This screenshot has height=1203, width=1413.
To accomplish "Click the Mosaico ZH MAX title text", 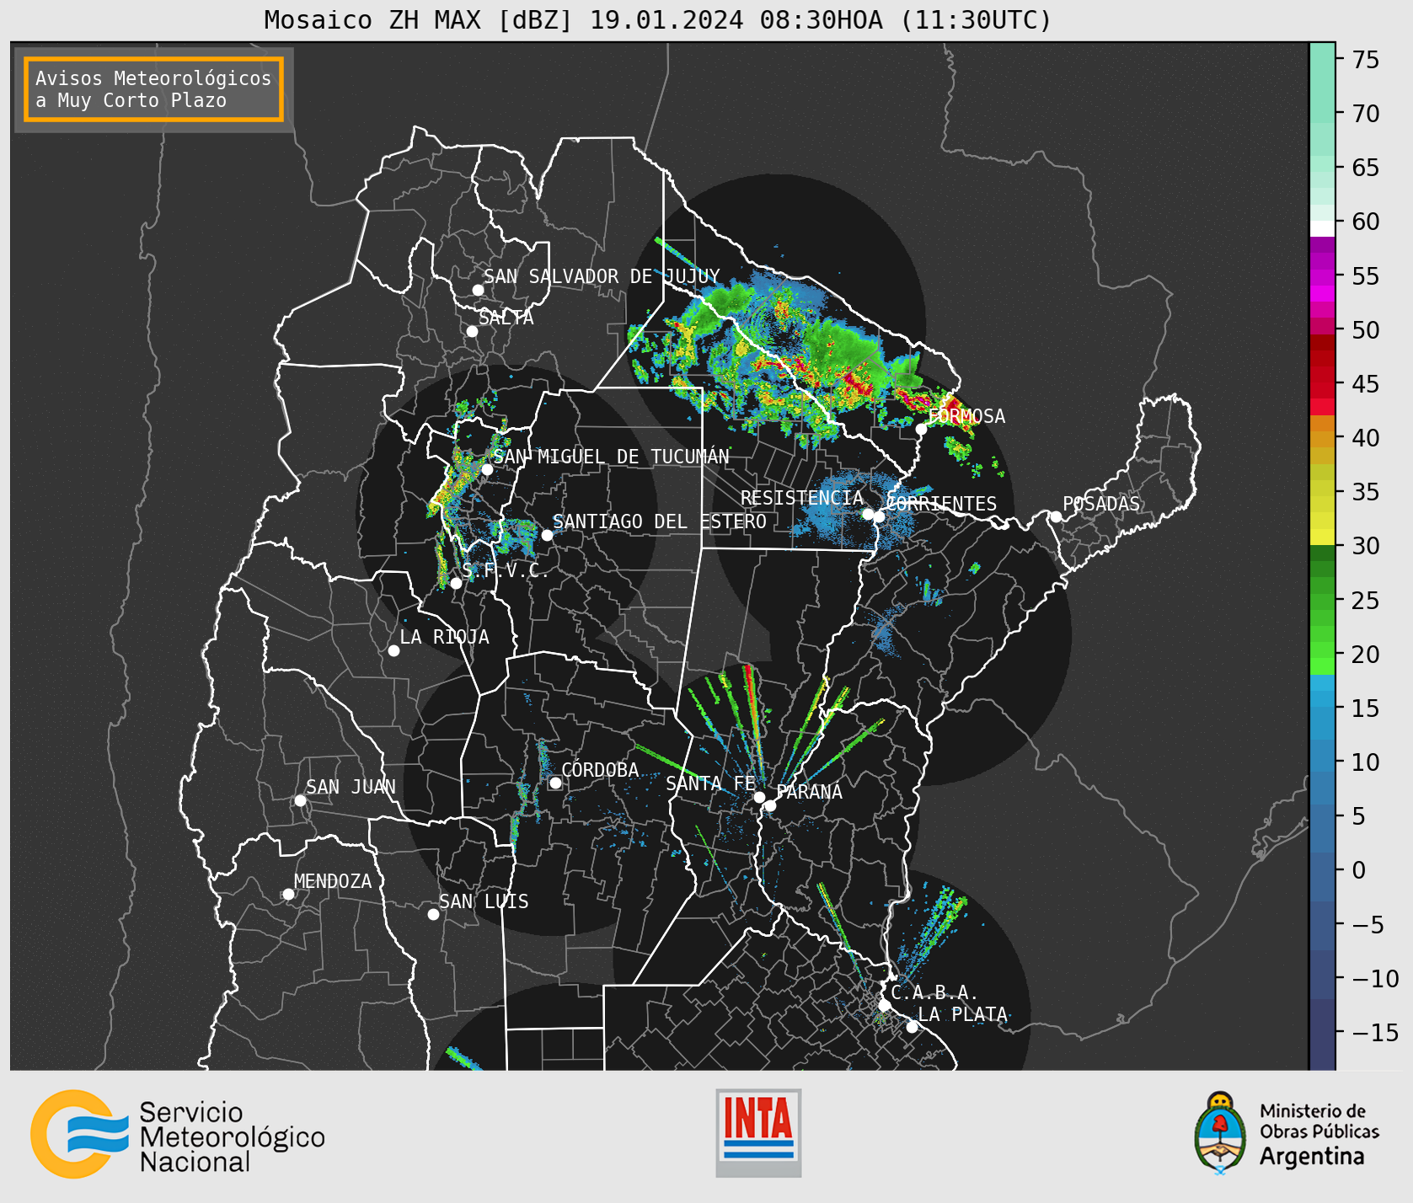I will [658, 19].
